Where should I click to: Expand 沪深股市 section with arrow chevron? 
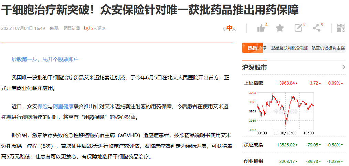pos(343,67)
